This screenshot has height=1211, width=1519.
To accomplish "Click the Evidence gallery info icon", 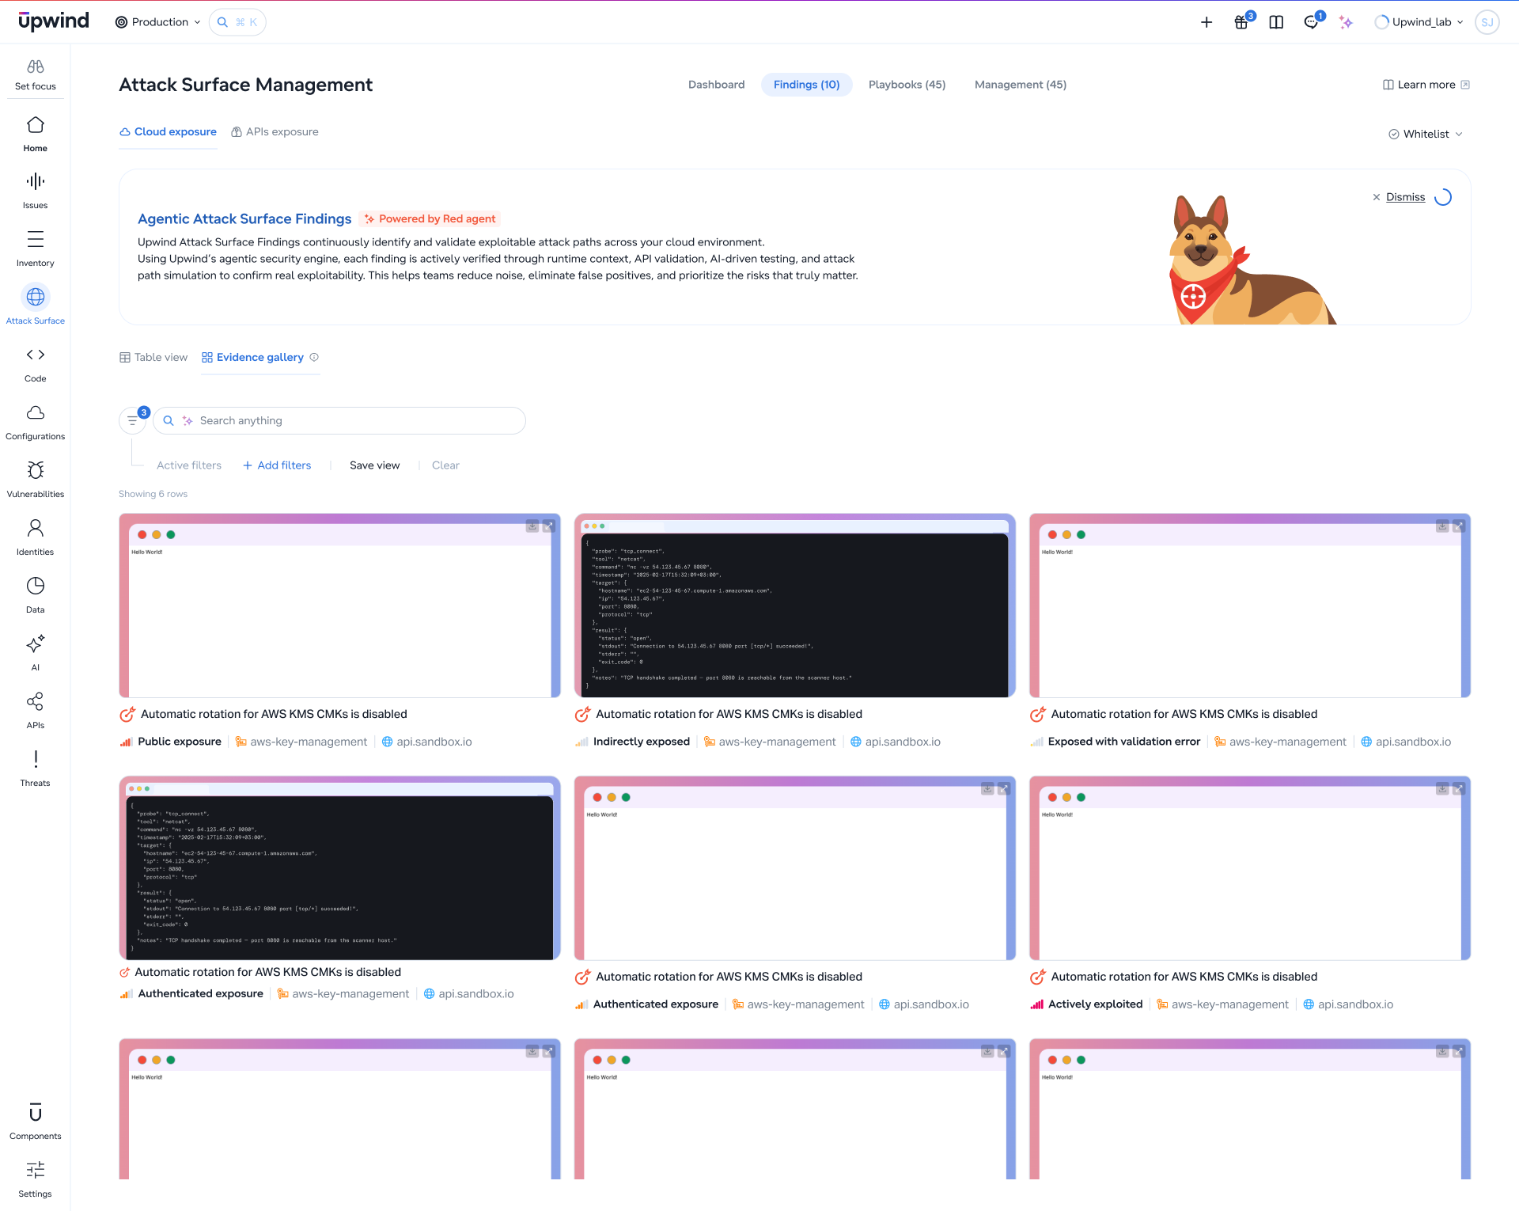I will [314, 357].
